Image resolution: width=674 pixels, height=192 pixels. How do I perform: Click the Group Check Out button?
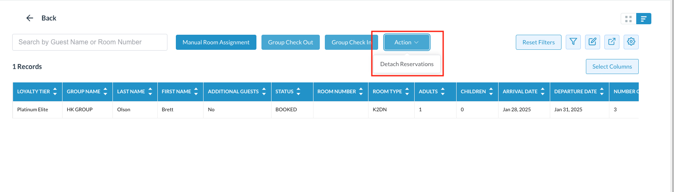290,42
